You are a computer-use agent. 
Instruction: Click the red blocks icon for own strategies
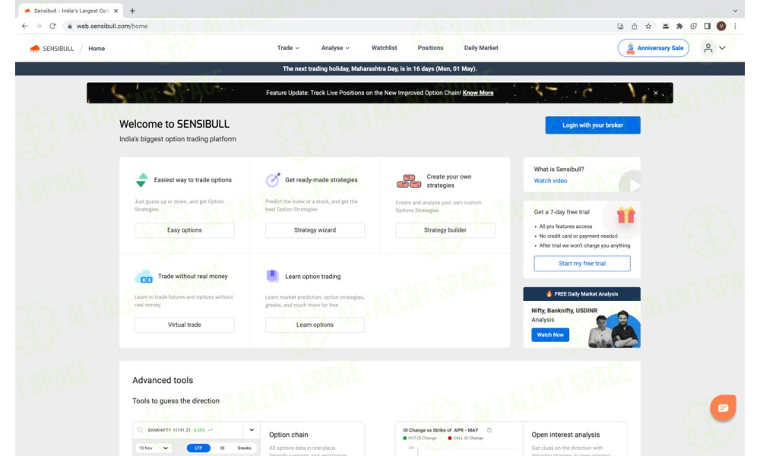(x=409, y=181)
